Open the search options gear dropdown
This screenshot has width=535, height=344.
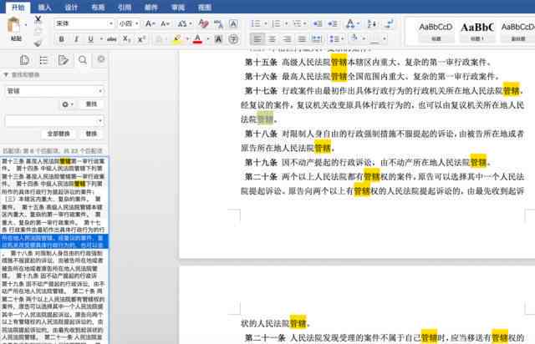(x=67, y=104)
